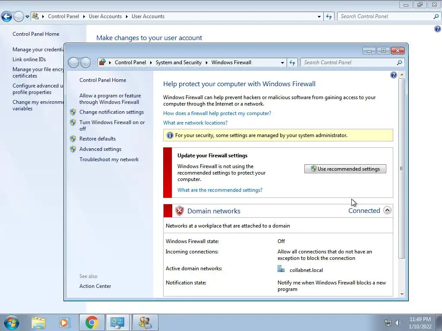Screen dimensions: 442x331
Task: Click Firewall window scrollbar up arrow
Action: point(402,75)
